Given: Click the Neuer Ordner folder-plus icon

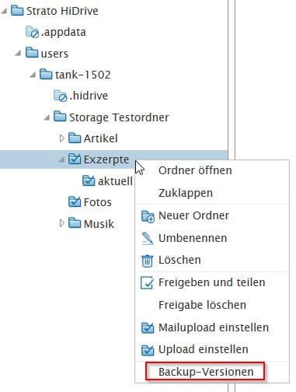Looking at the screenshot, I should (148, 216).
